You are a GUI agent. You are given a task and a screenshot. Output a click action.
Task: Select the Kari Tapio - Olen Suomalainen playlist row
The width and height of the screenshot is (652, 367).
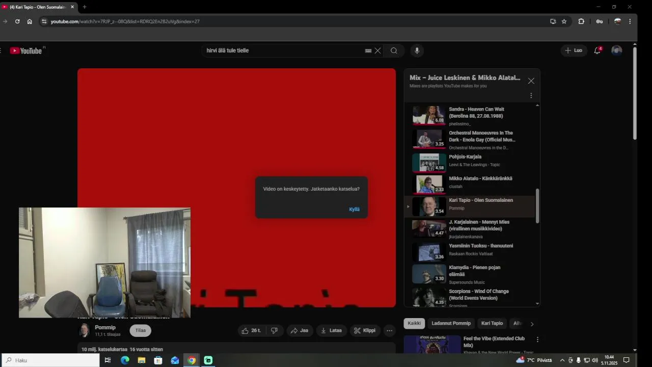pos(470,206)
